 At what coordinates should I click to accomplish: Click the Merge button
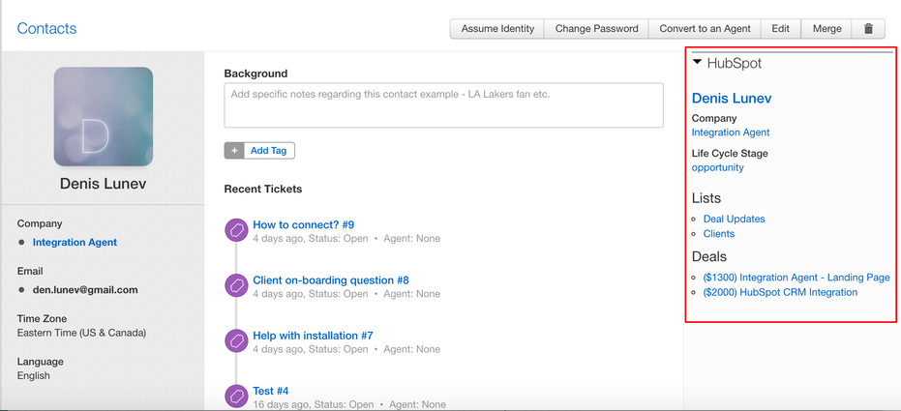tap(826, 29)
